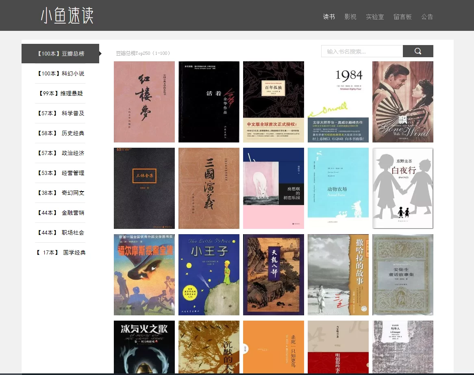Click the magnifier search button

pos(418,51)
